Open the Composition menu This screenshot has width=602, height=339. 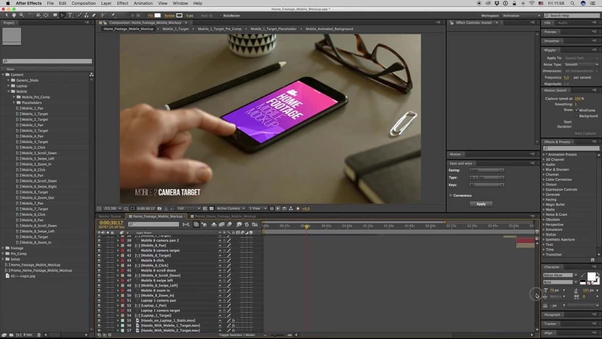click(84, 3)
